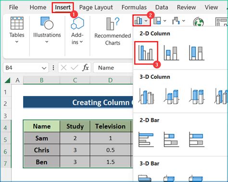The width and height of the screenshot is (228, 182).
Task: Open the File tab
Action: coord(13,7)
